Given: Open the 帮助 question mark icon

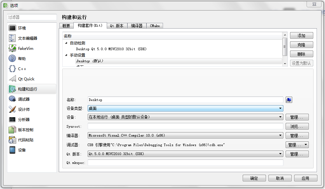Looking at the screenshot, I should [x=12, y=58].
